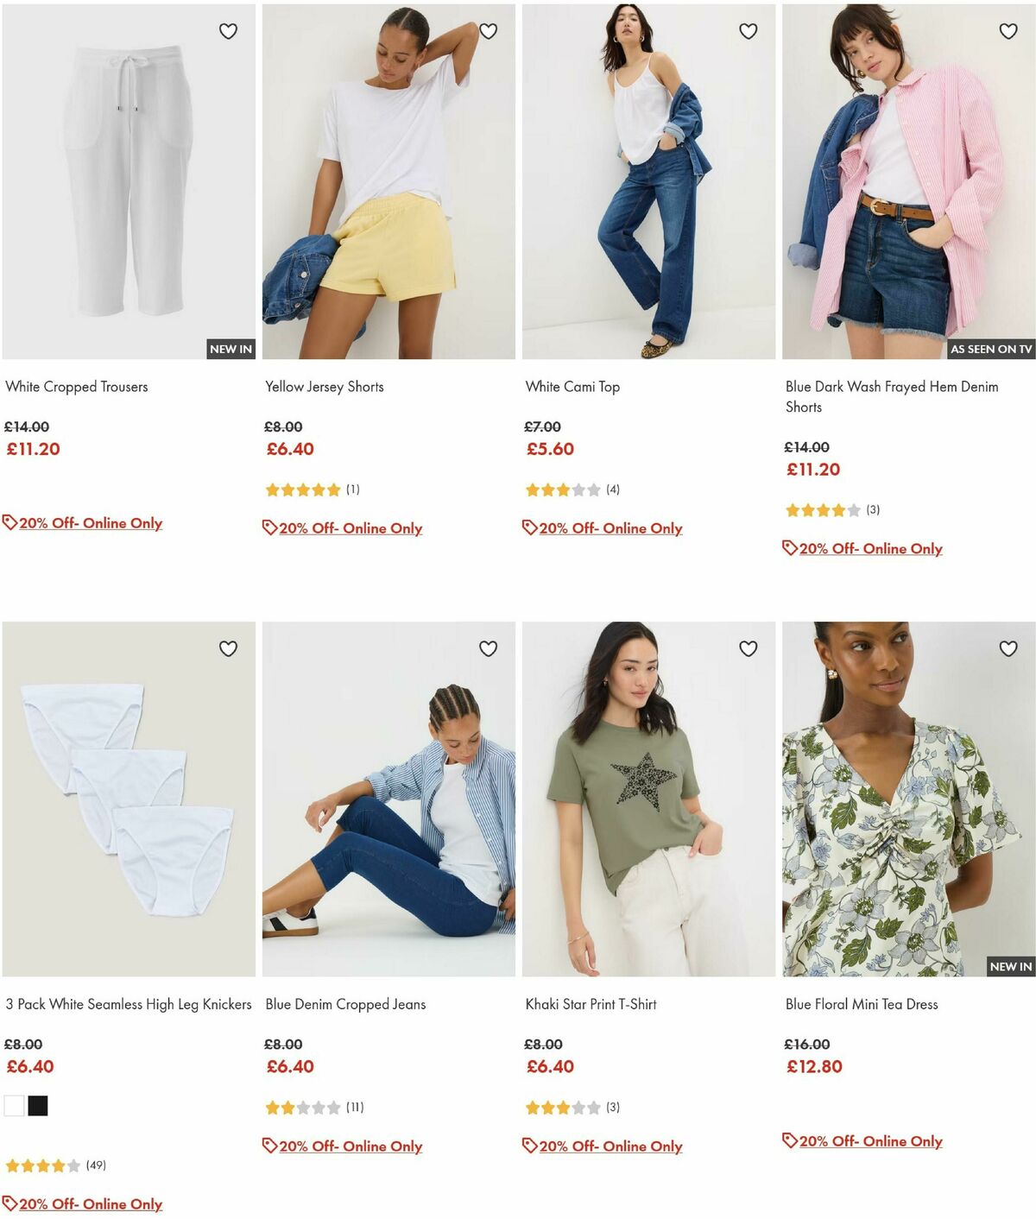
Task: Click the Yellow Jersey Shorts title link
Action: point(324,386)
